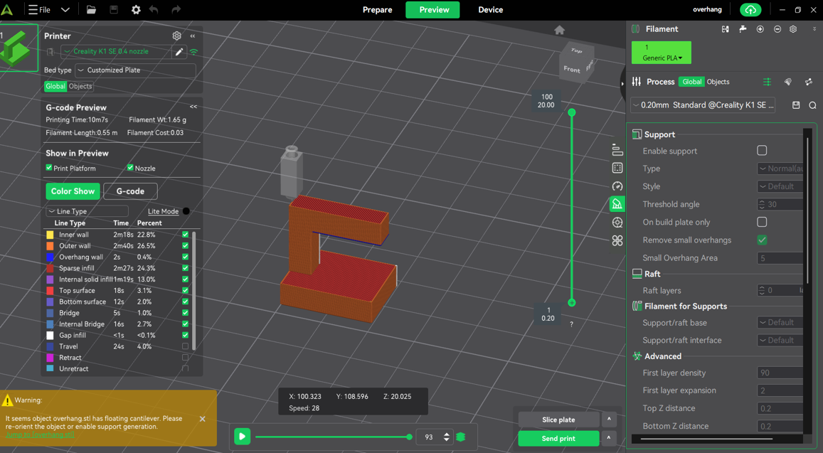Open File menu dropdown arrow
Viewport: 823px width, 453px height.
[65, 9]
